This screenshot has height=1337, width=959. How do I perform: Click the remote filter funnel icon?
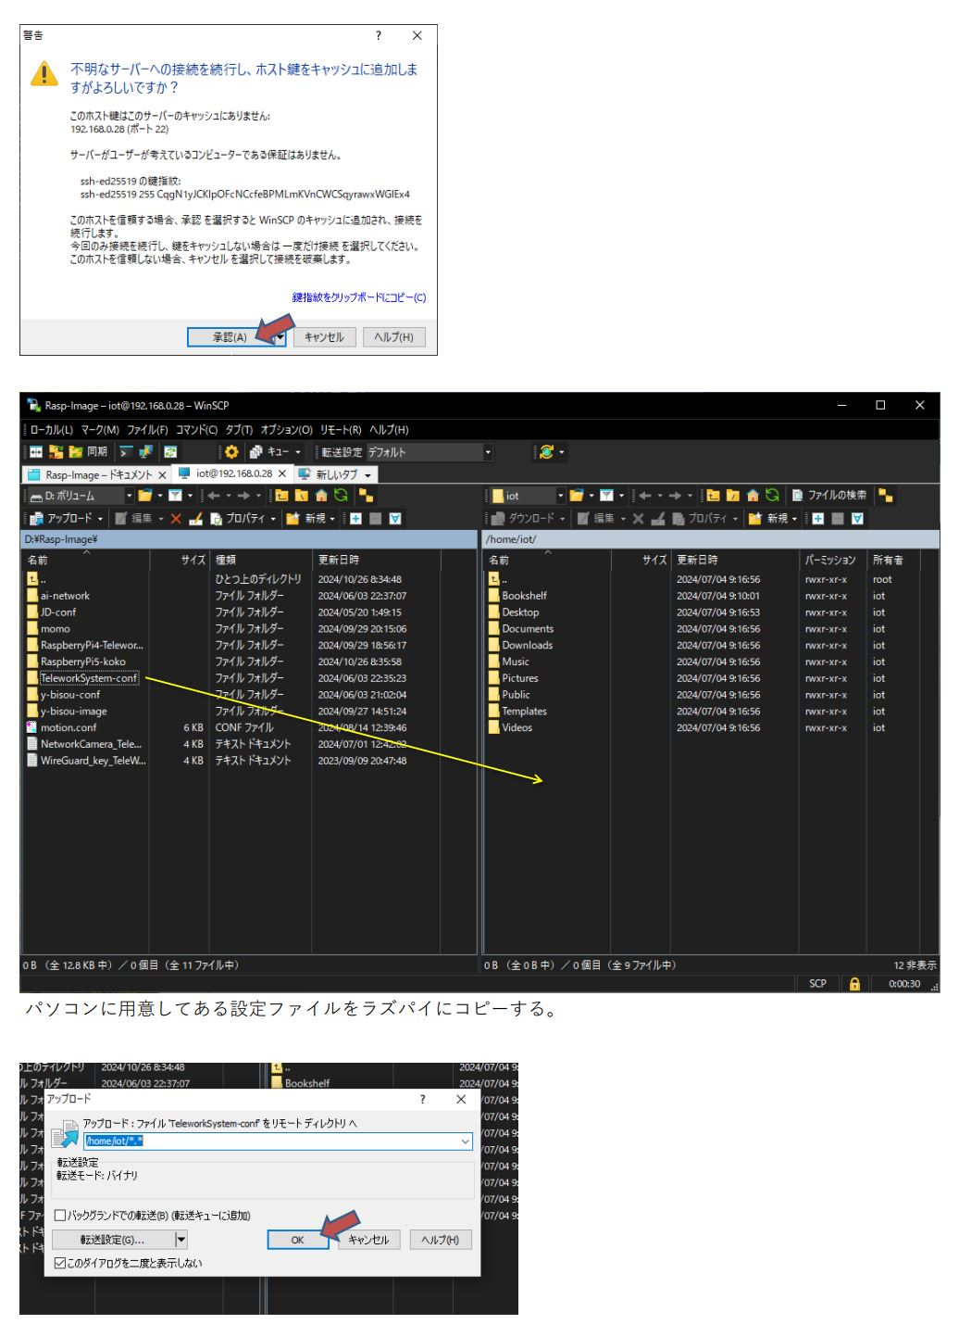(606, 496)
